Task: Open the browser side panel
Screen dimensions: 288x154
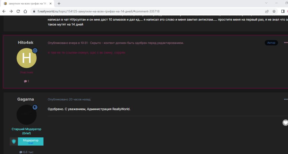Action: 283,11
